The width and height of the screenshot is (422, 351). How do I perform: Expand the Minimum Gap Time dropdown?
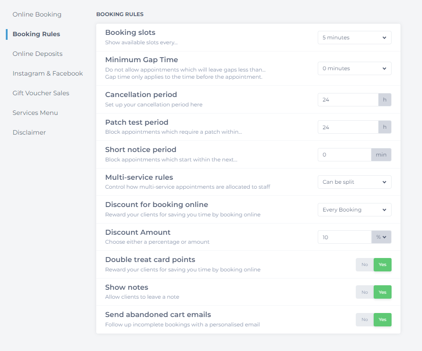click(x=354, y=68)
